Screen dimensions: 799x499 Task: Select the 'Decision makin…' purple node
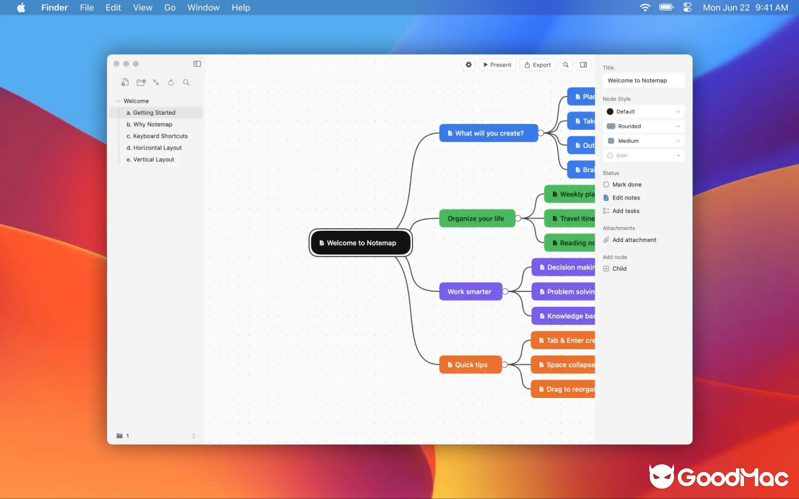(564, 267)
